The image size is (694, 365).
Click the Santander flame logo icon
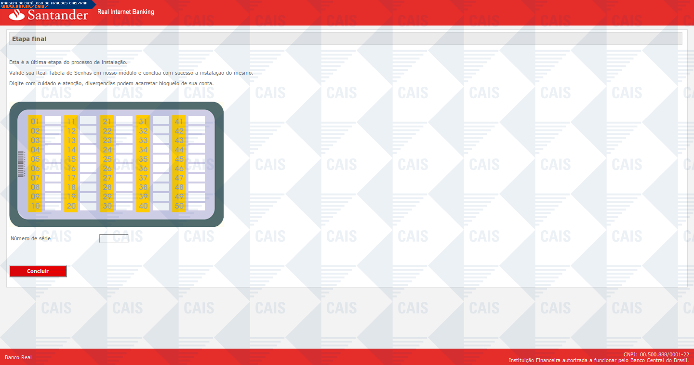pyautogui.click(x=17, y=15)
